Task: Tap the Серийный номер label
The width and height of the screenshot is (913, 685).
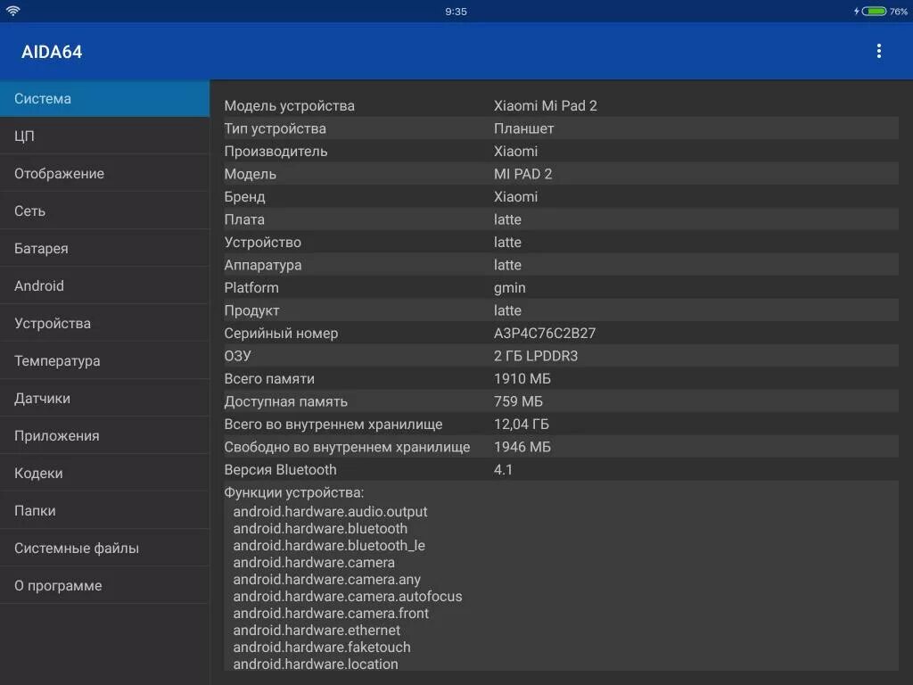Action: pos(281,334)
